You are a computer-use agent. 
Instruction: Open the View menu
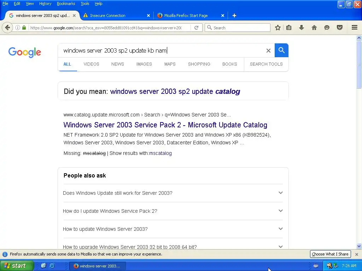pos(30,4)
